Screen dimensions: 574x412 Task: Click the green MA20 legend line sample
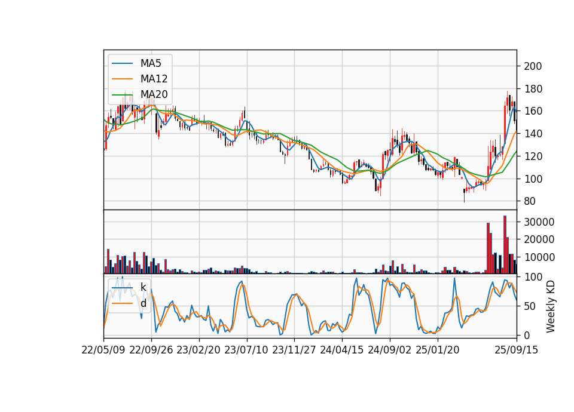tap(122, 95)
